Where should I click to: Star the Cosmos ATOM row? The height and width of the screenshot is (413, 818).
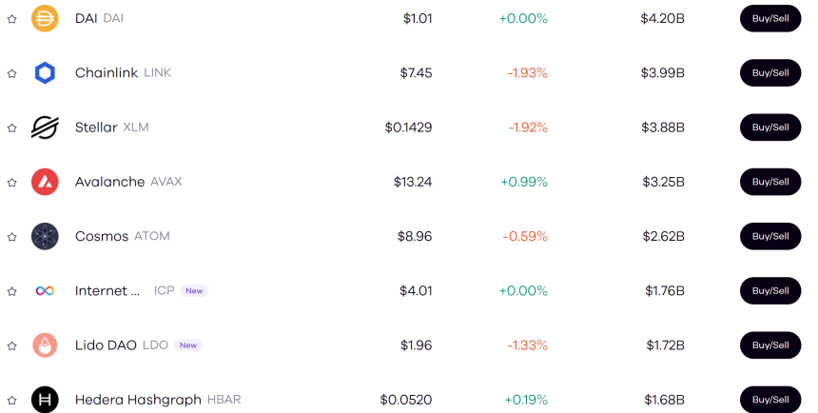click(12, 237)
